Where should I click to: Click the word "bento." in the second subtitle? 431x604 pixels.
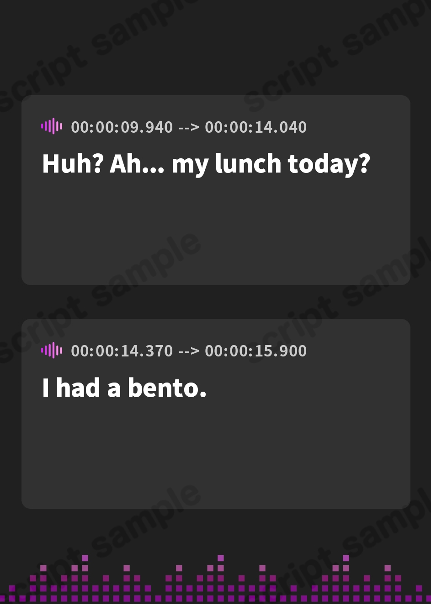coord(167,388)
